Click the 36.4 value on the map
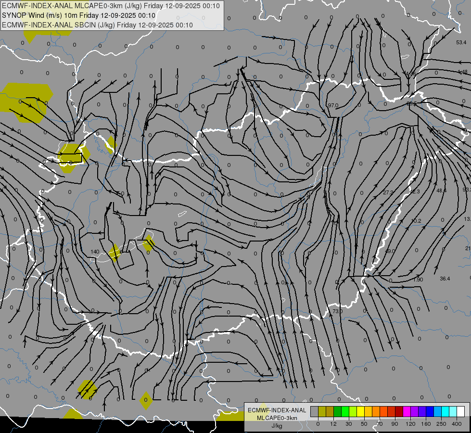Viewport: 471px width, 433px height. tap(445, 279)
